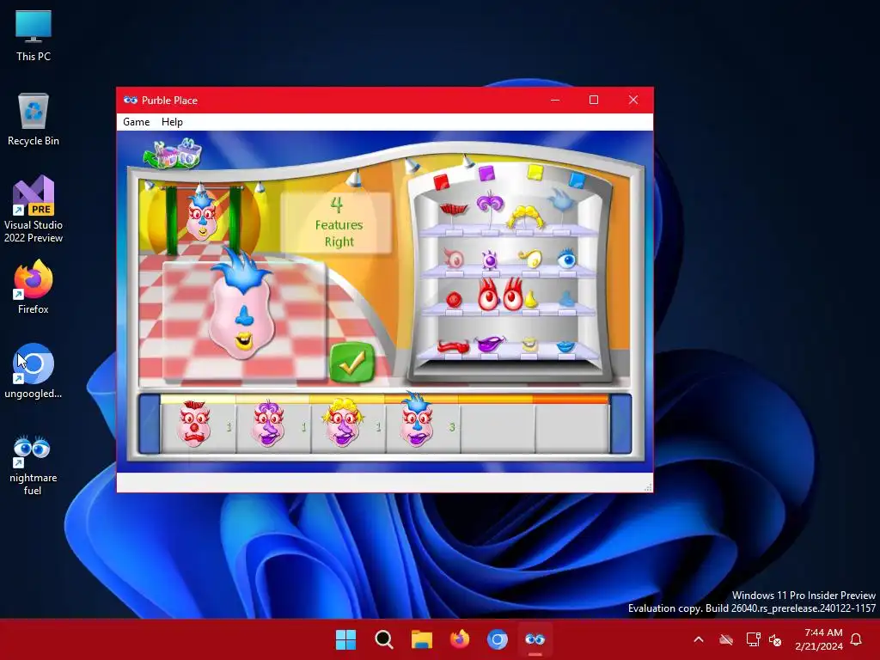Image resolution: width=880 pixels, height=660 pixels.
Task: Switch to Firefox on the taskbar
Action: tap(460, 639)
